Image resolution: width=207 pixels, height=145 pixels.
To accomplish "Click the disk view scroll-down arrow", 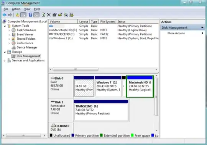I will 156,130.
